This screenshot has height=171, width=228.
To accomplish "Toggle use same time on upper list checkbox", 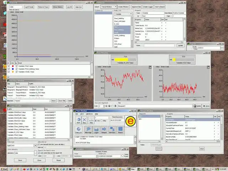I will click(x=39, y=153).
